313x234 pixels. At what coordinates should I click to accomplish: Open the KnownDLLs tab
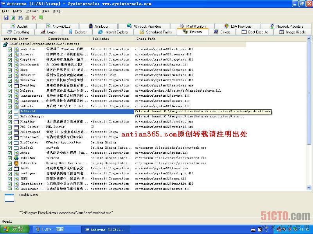pyautogui.click(x=58, y=26)
